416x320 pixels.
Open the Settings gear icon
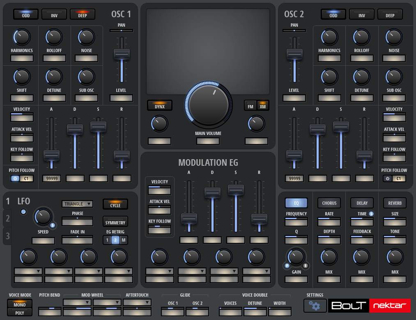tap(315, 306)
